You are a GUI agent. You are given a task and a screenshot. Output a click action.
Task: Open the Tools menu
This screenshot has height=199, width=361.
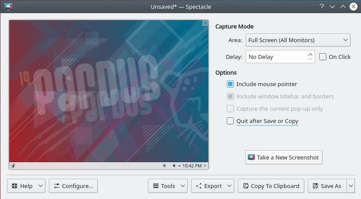[168, 186]
